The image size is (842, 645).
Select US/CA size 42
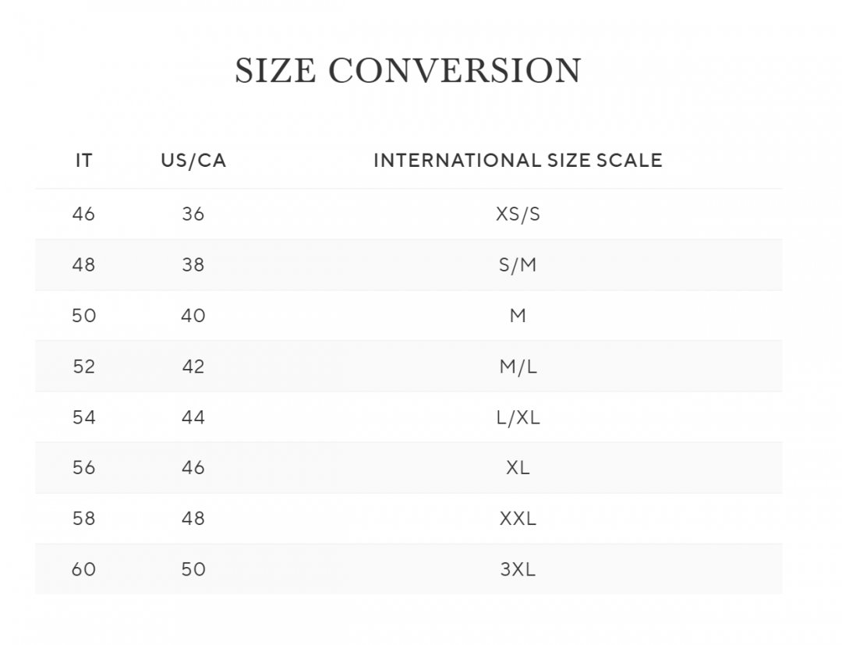point(193,367)
